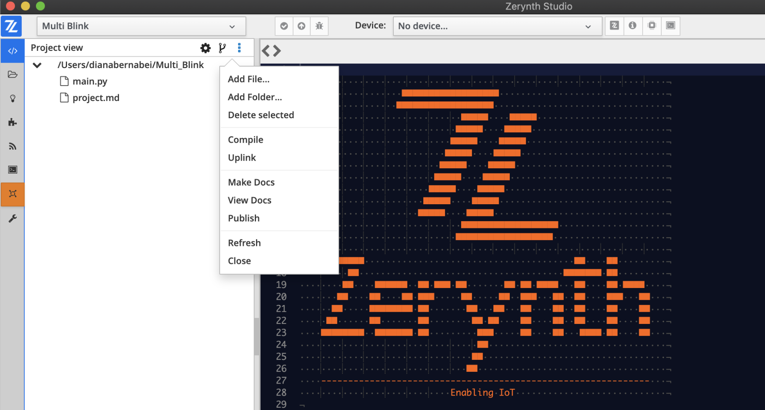765x410 pixels.
Task: Open the examples lightbulb sidebar icon
Action: pos(13,98)
